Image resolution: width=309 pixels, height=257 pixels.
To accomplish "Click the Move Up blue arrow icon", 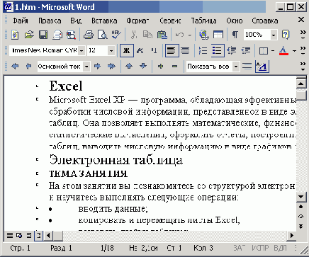I will (129, 67).
